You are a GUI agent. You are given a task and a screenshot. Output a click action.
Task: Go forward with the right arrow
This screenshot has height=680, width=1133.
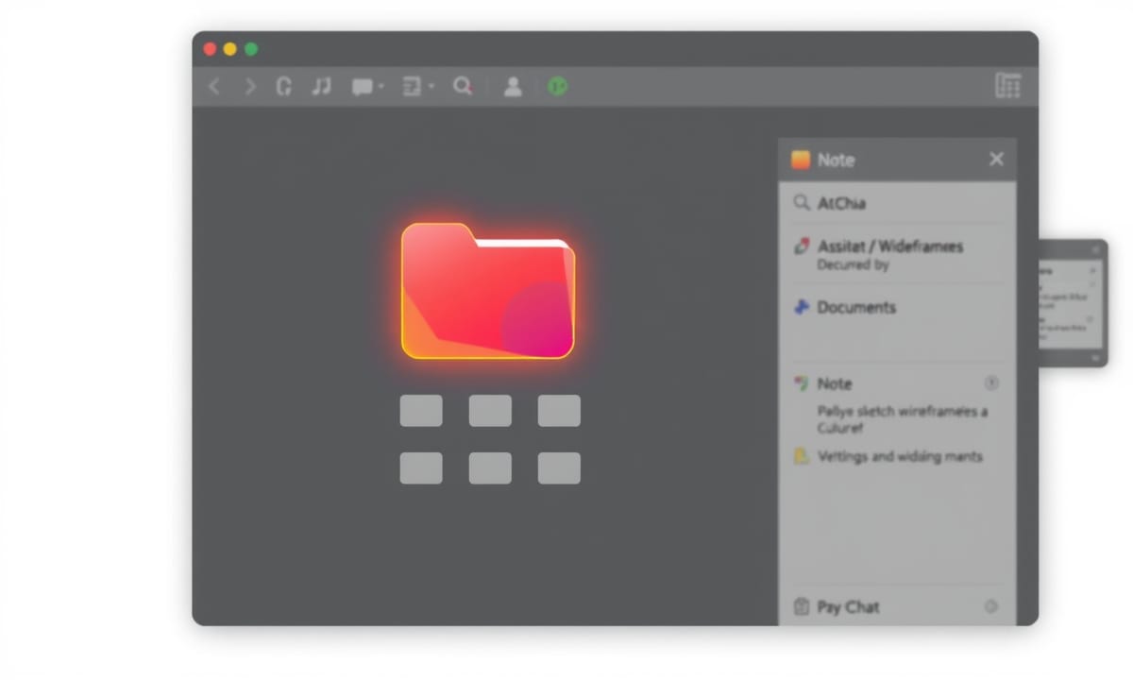250,87
